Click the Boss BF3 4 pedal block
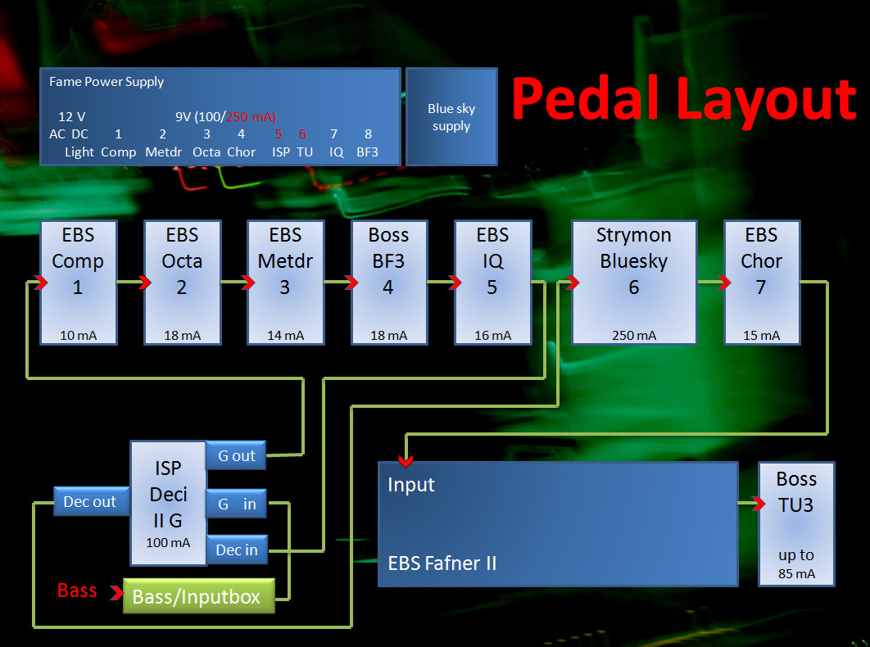Image resolution: width=870 pixels, height=647 pixels. (389, 283)
